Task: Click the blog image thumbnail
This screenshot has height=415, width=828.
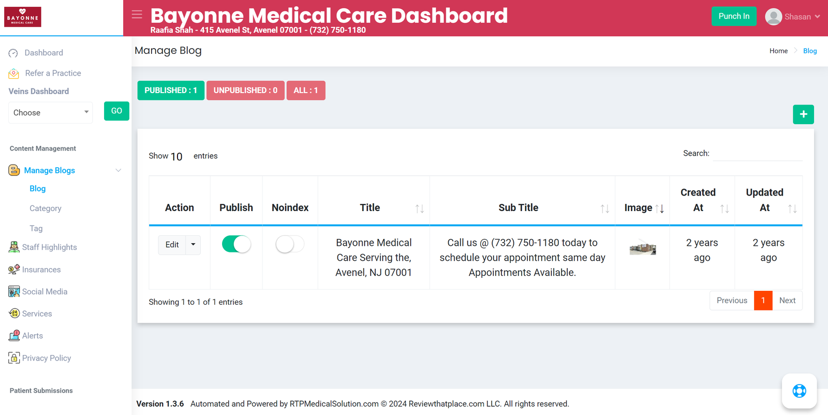Action: pos(643,248)
